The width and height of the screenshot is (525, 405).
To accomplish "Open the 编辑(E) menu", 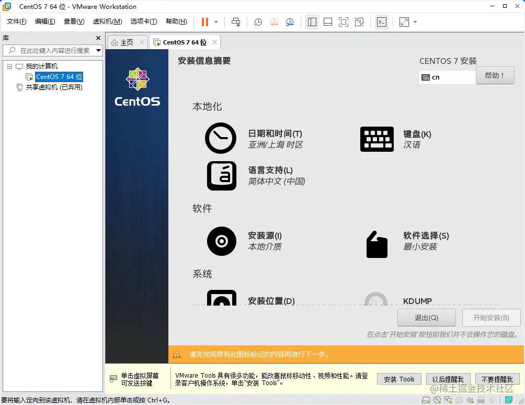I will click(x=45, y=21).
